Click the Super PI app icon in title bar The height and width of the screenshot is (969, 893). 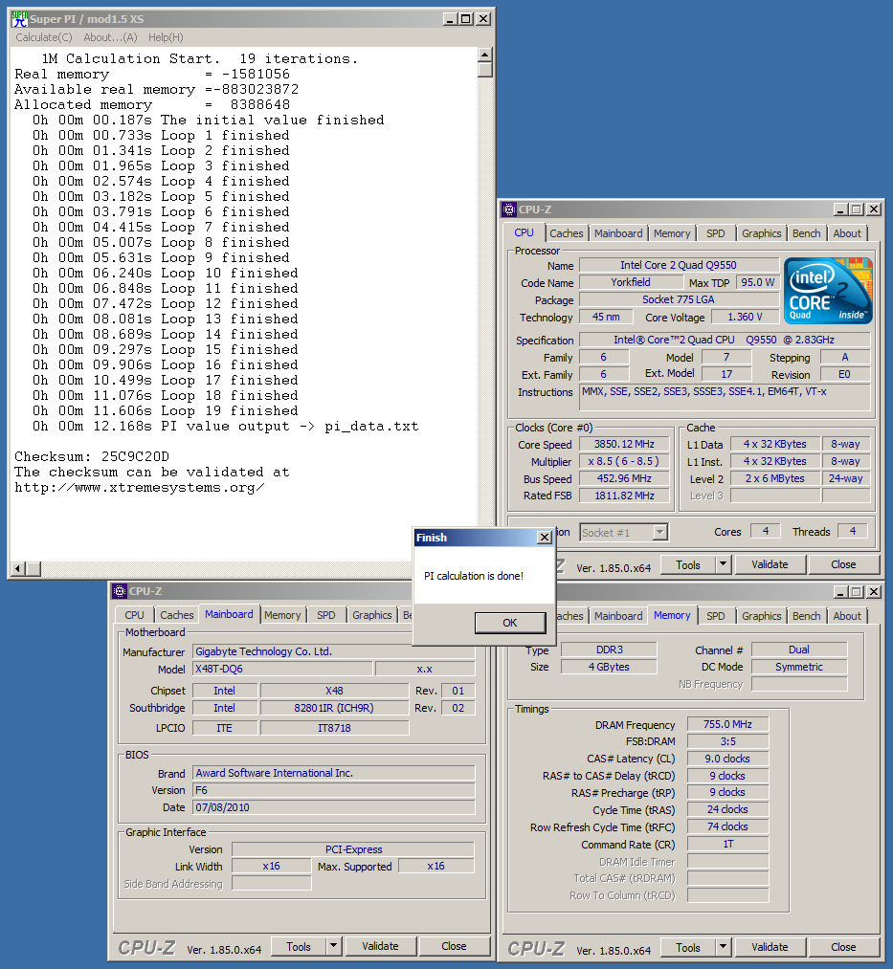pos(20,19)
